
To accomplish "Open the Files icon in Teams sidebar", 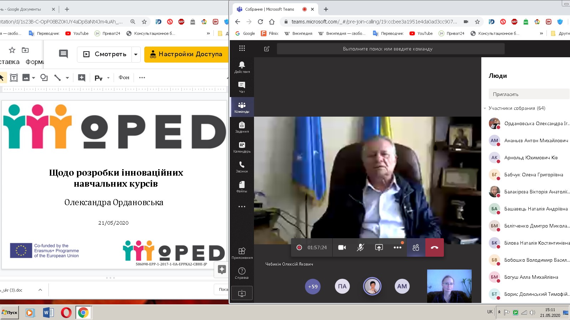I will coord(242,186).
